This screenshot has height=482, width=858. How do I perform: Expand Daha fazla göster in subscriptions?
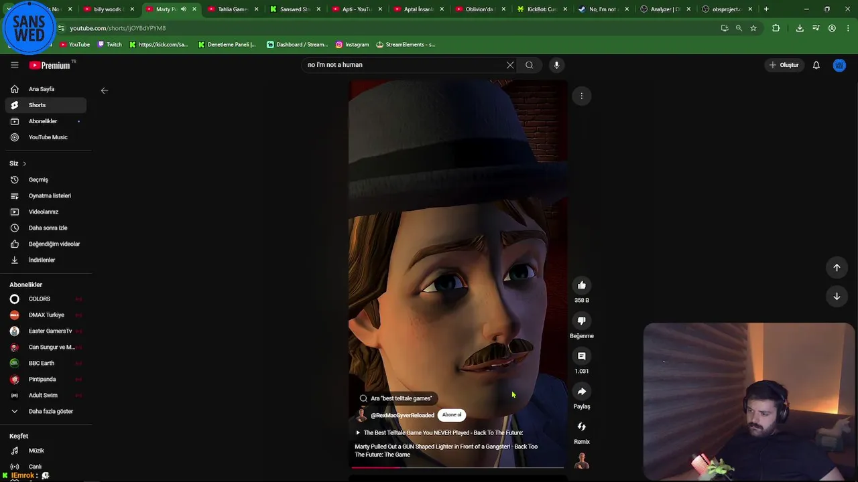tap(46, 412)
